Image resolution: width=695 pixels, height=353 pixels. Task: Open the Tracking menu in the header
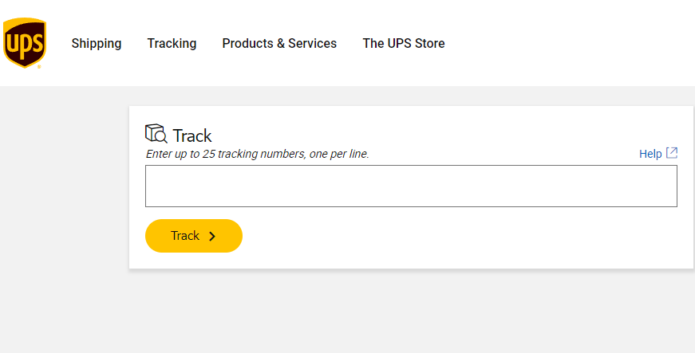point(172,44)
